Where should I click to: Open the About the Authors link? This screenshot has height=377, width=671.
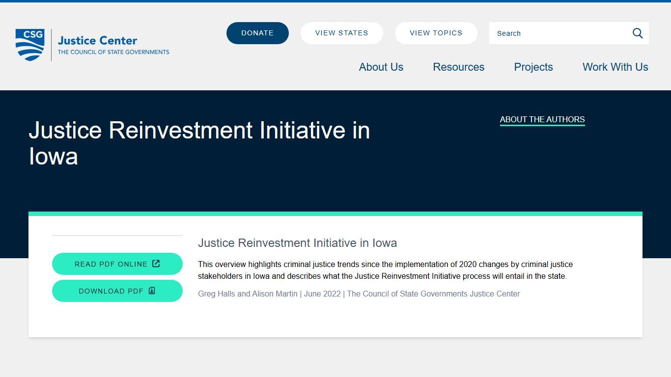542,119
